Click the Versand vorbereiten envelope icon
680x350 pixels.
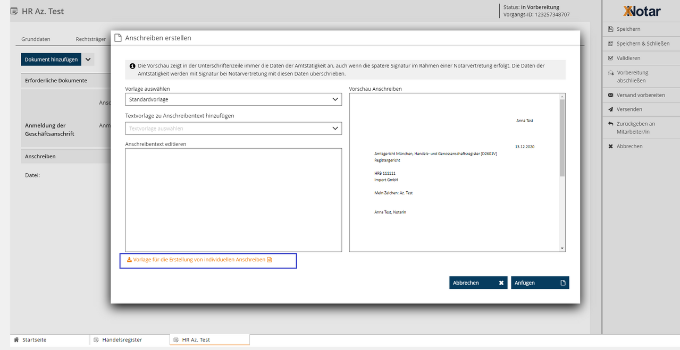tap(611, 95)
